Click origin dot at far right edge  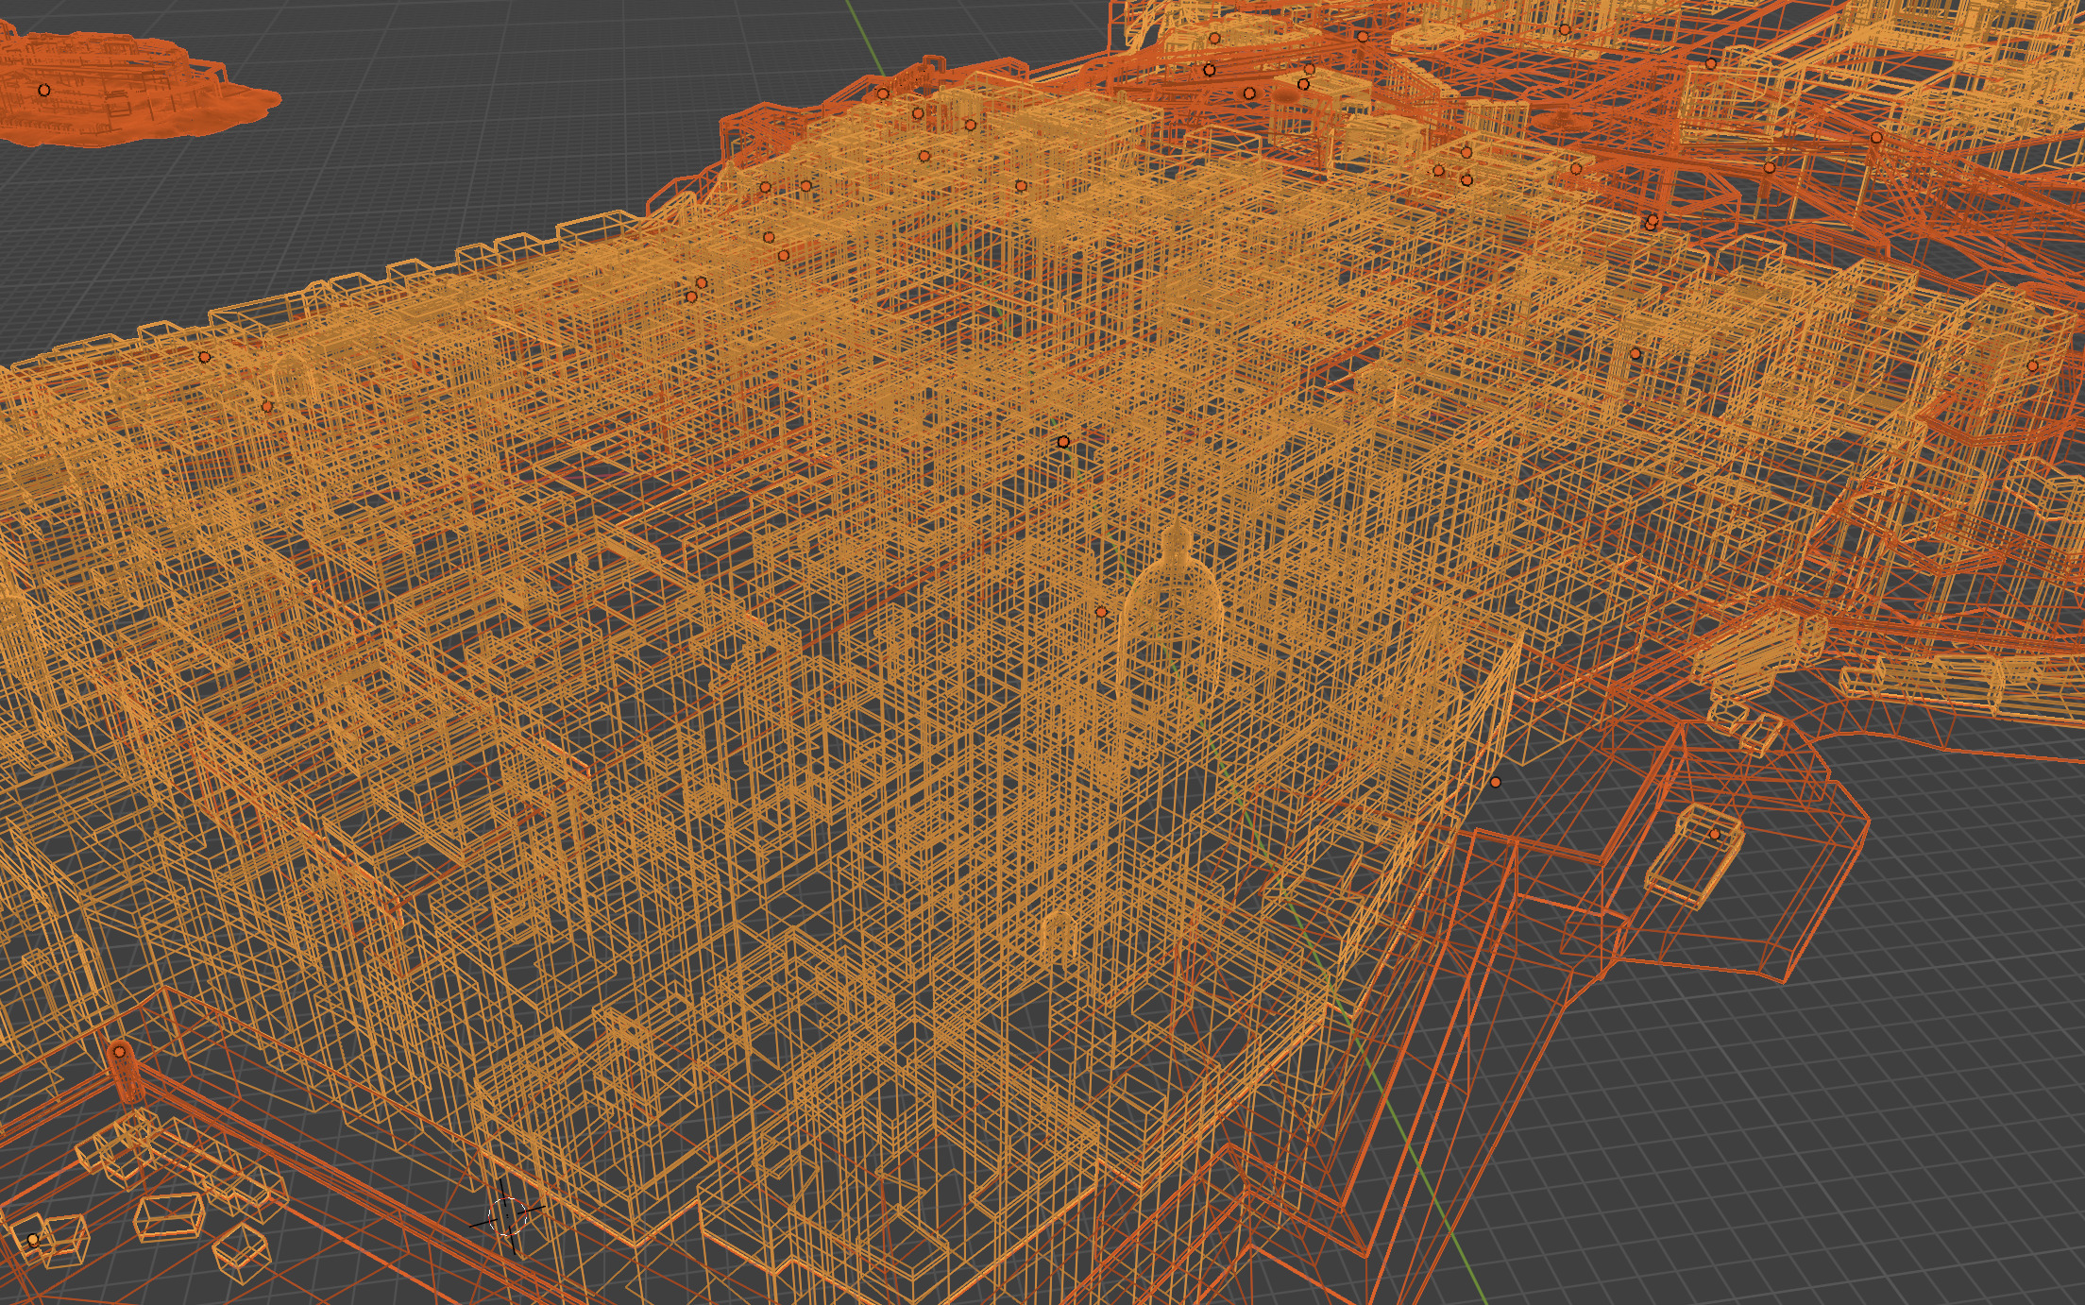2032,365
